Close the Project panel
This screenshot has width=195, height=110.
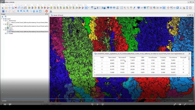(48, 14)
